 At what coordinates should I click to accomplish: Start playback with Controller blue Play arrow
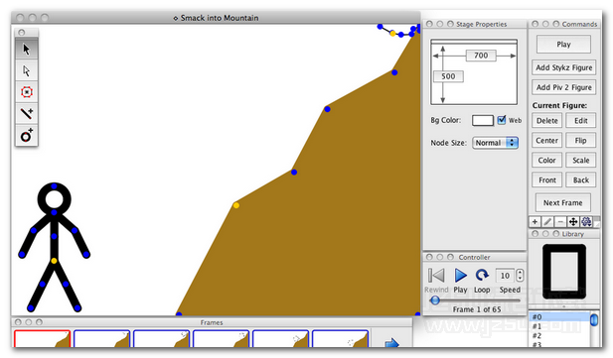461,276
